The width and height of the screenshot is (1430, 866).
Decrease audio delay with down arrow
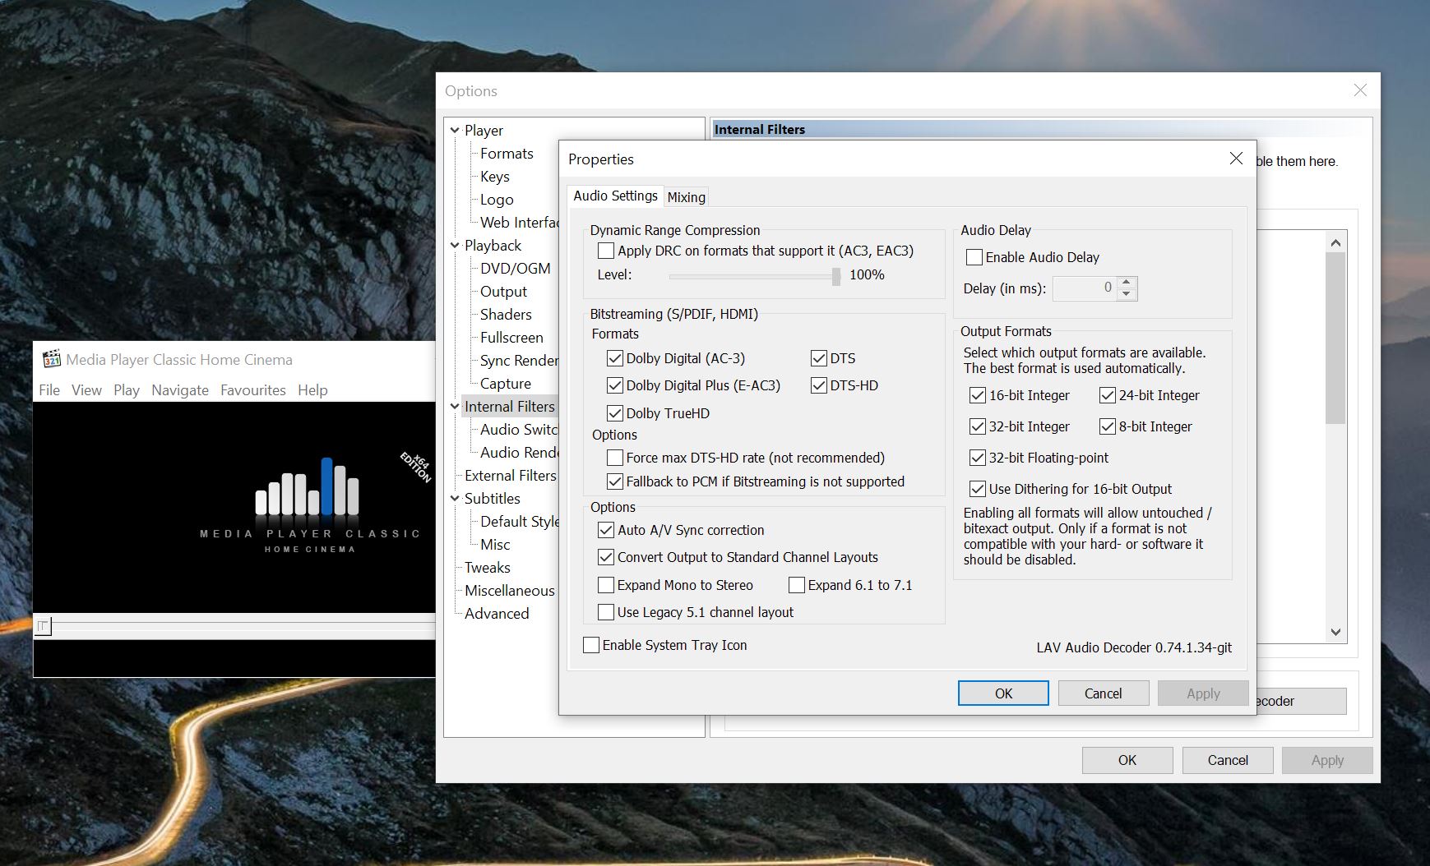pos(1127,294)
